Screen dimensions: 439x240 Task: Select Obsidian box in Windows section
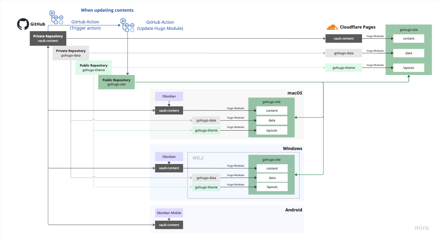169,157
